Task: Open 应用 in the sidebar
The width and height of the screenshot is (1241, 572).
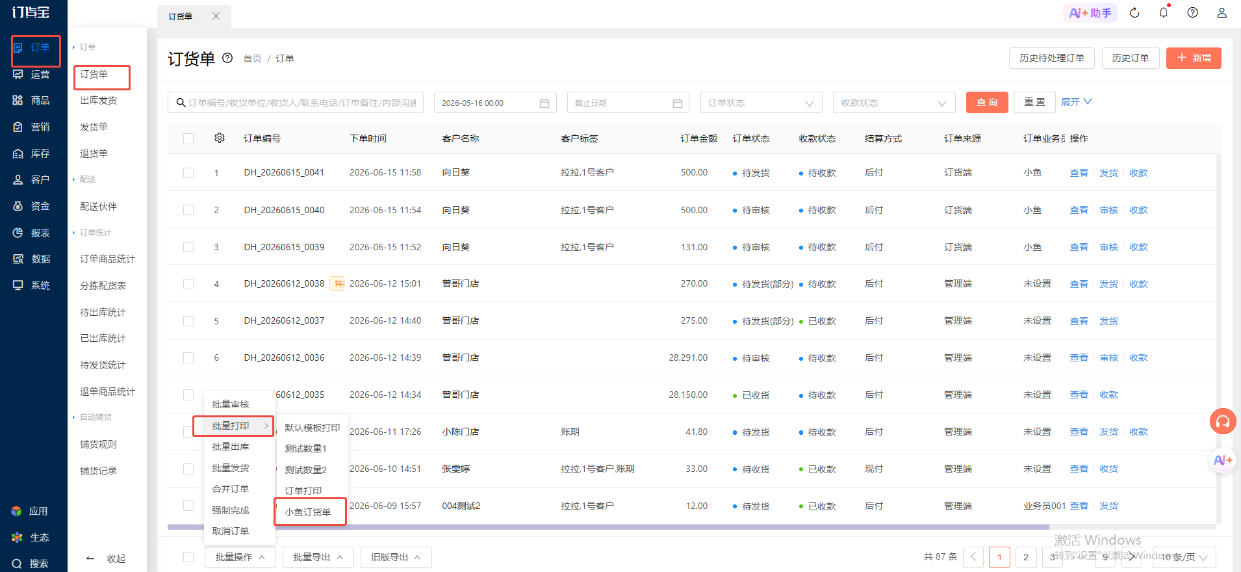Action: pyautogui.click(x=30, y=511)
